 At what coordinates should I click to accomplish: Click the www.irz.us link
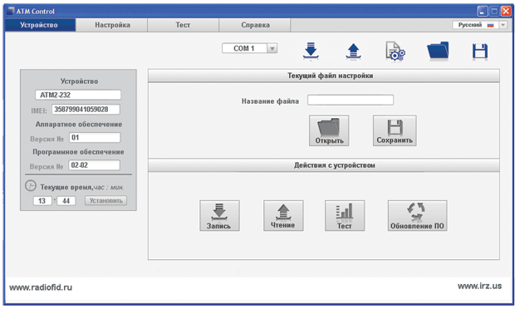pyautogui.click(x=479, y=286)
